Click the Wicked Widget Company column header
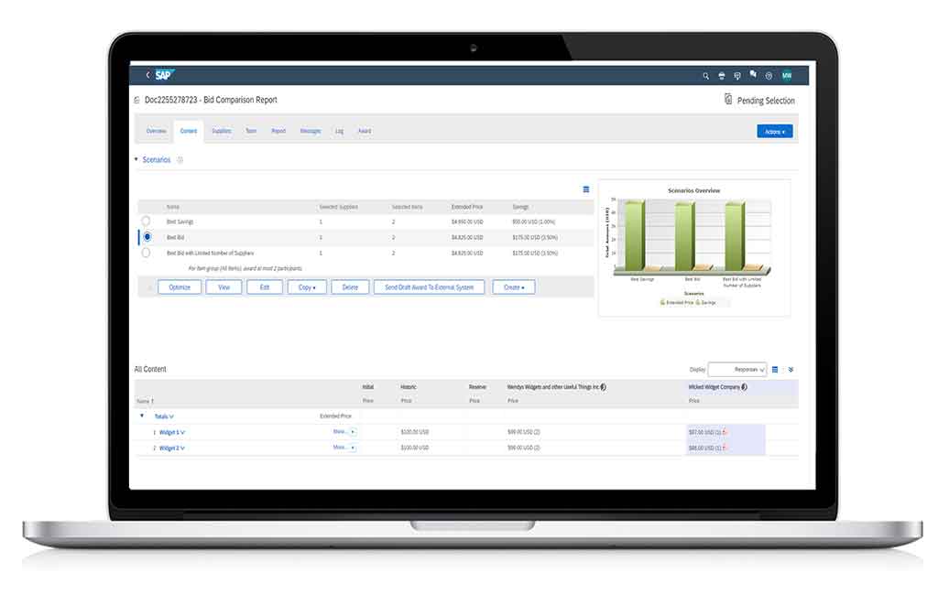This screenshot has width=938, height=605. pos(714,387)
